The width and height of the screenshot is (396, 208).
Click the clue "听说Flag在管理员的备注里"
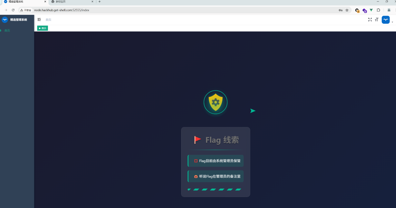click(x=216, y=176)
